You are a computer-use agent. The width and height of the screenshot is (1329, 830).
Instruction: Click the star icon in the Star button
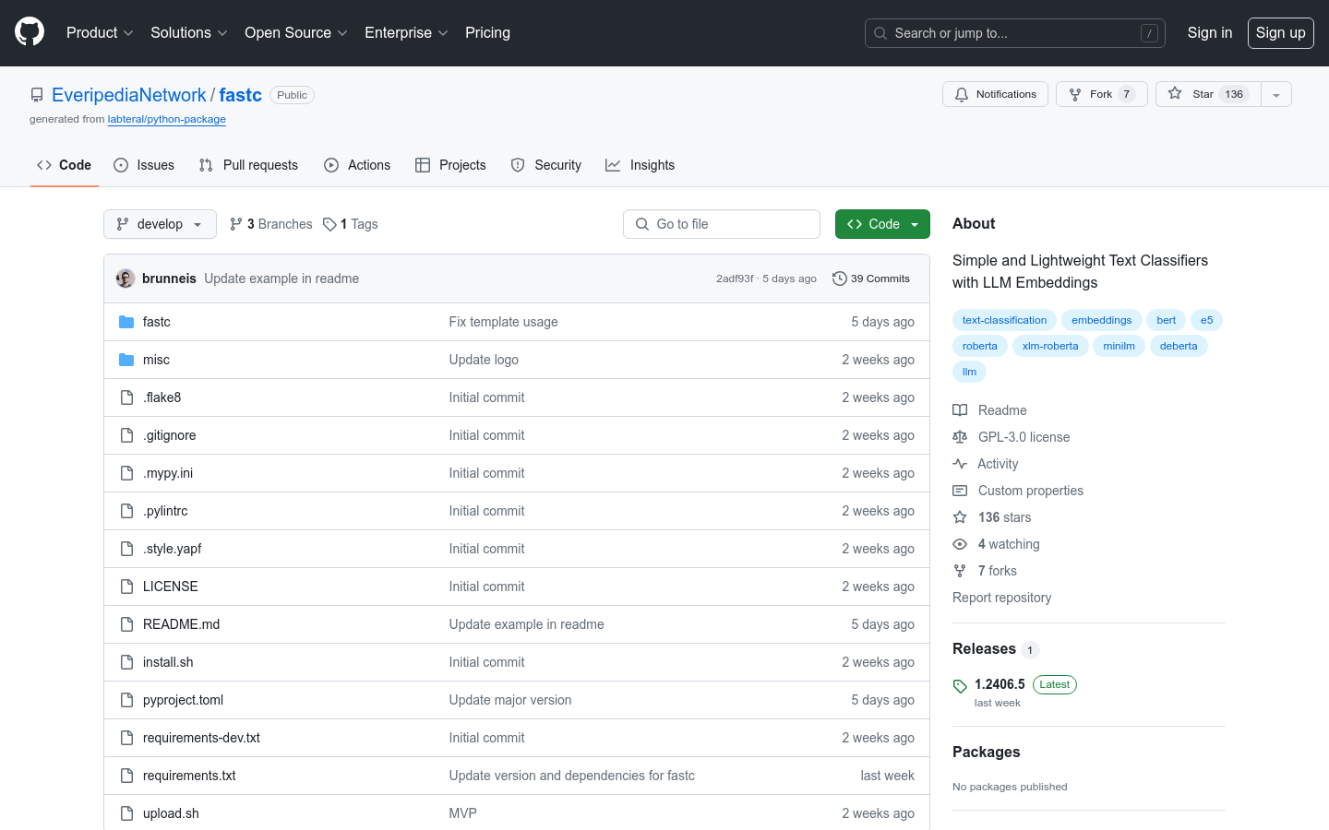click(1175, 93)
